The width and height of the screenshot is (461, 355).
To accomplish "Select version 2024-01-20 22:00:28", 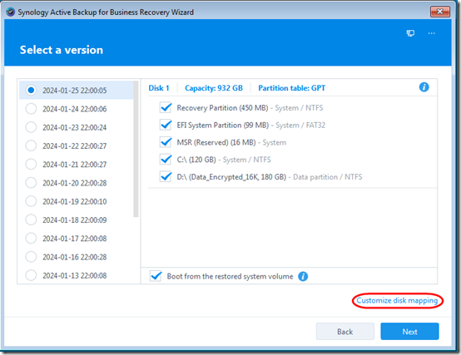I will click(x=31, y=183).
